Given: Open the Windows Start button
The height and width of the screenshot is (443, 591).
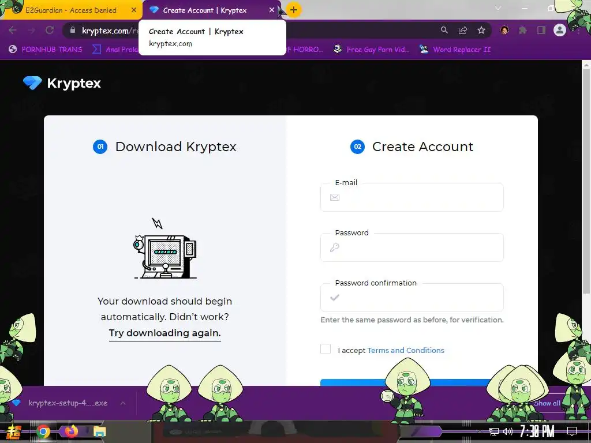Looking at the screenshot, I should tap(14, 431).
